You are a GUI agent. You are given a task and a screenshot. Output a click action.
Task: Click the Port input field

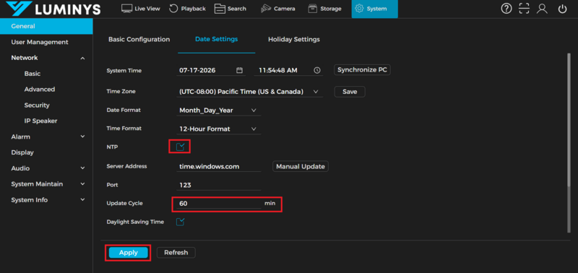pos(219,185)
